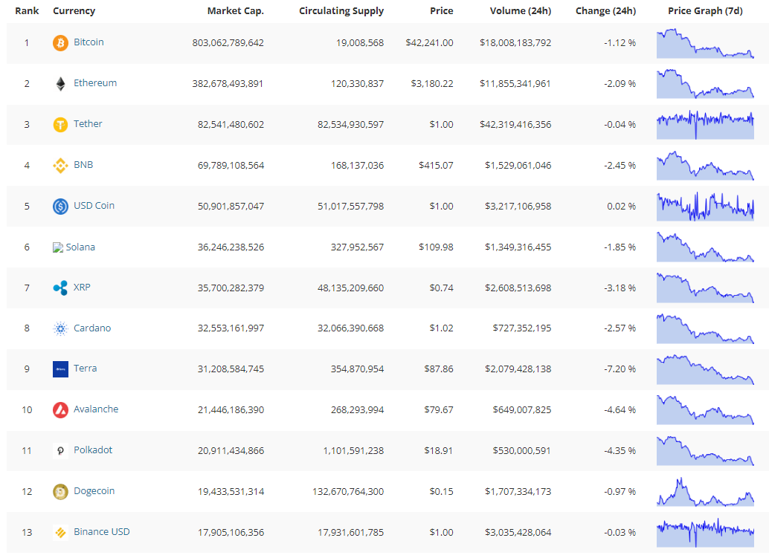Screen dimensions: 769x558
Task: View Binance USD's 7-day price graph
Action: (x=705, y=532)
